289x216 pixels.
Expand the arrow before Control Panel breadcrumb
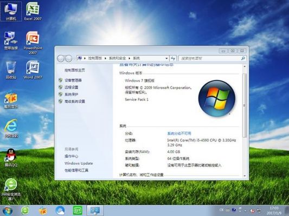(x=85, y=58)
